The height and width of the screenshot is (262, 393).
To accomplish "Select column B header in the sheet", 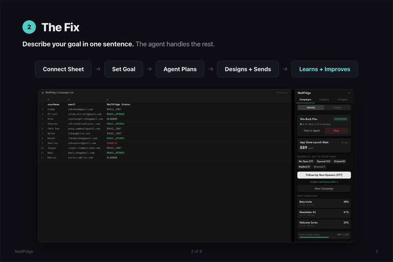I will click(69, 100).
